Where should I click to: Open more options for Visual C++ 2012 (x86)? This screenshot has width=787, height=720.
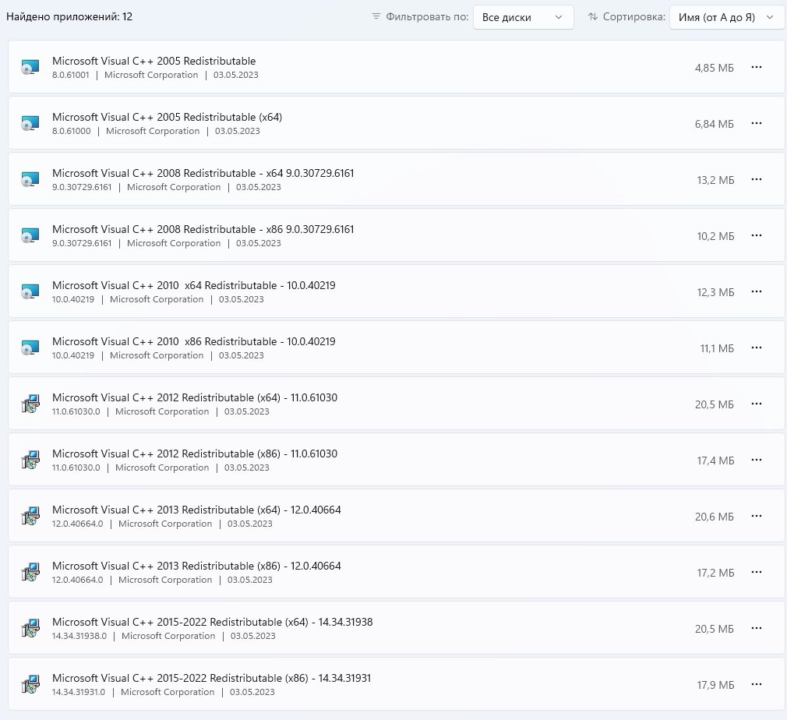(x=756, y=460)
